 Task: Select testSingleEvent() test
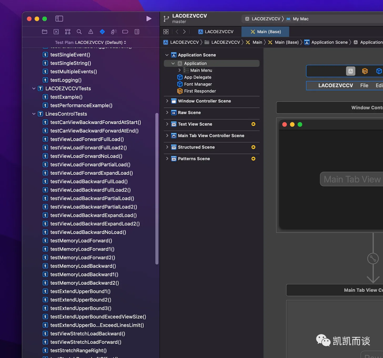(70, 55)
